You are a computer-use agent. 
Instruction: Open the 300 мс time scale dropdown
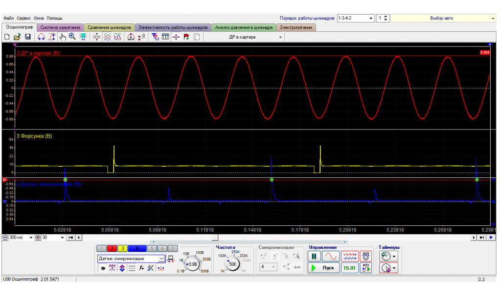click(x=21, y=238)
